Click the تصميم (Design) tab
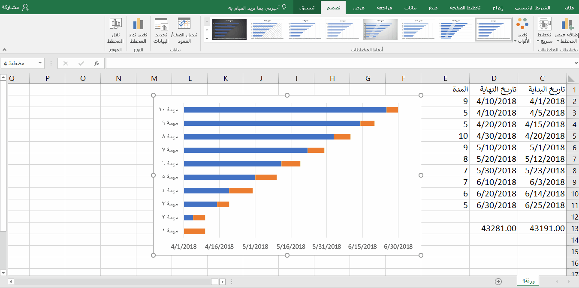 (333, 8)
